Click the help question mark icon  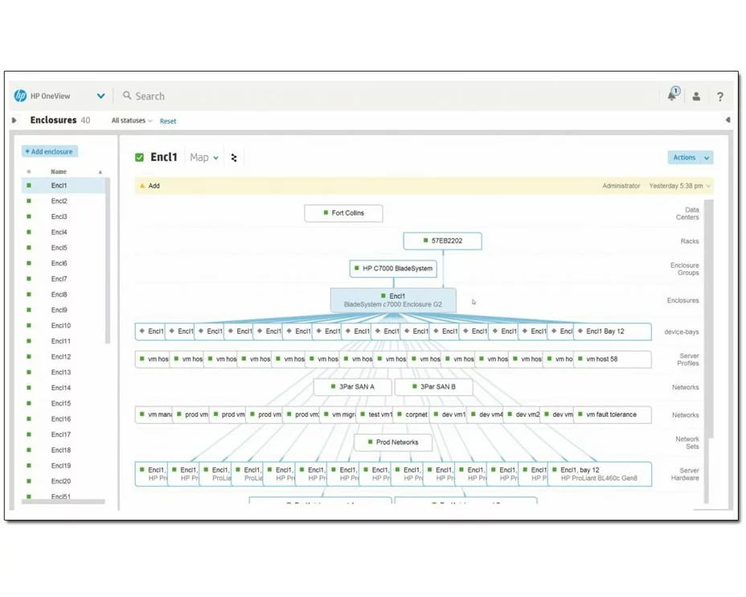719,97
